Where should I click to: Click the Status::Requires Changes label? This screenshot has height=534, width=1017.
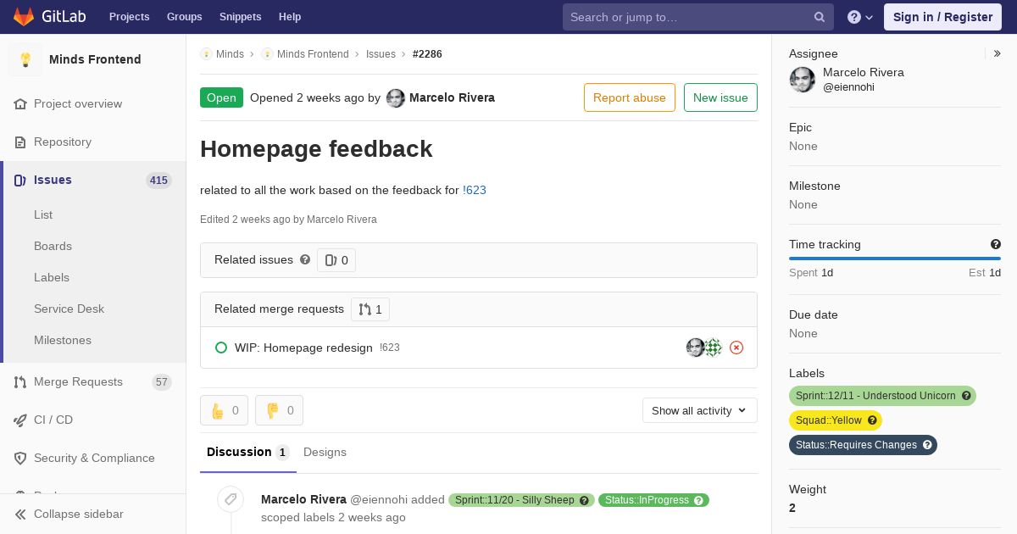coord(863,445)
